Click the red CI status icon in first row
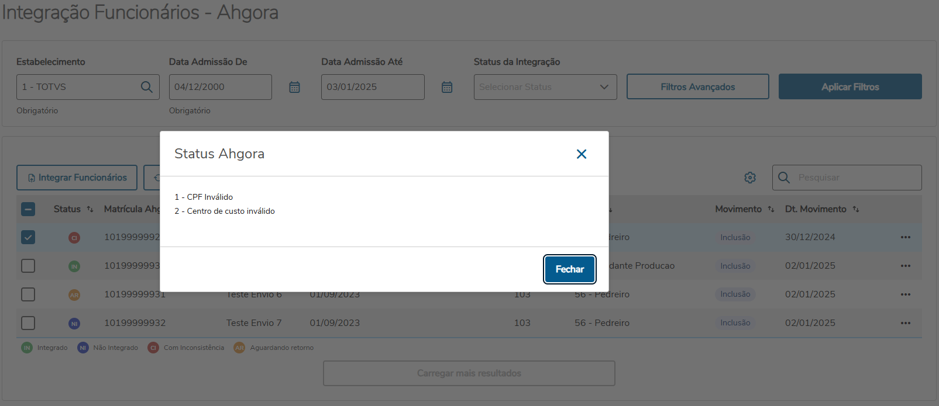Screen dimensions: 939x406 point(74,238)
